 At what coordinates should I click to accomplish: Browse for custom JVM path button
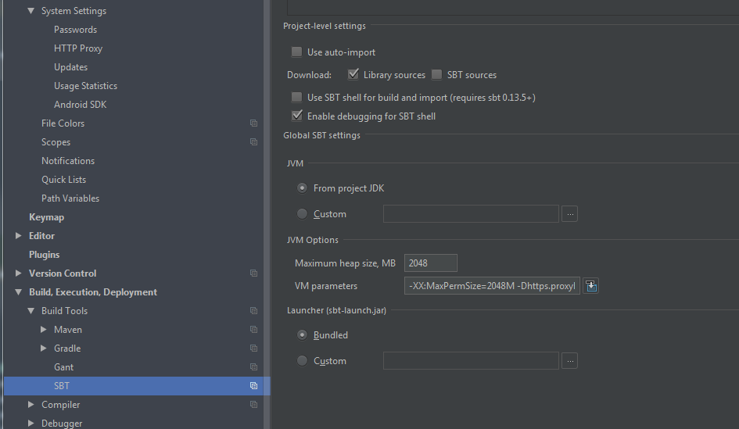570,214
